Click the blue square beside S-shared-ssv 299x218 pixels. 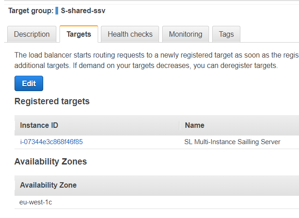coord(57,10)
